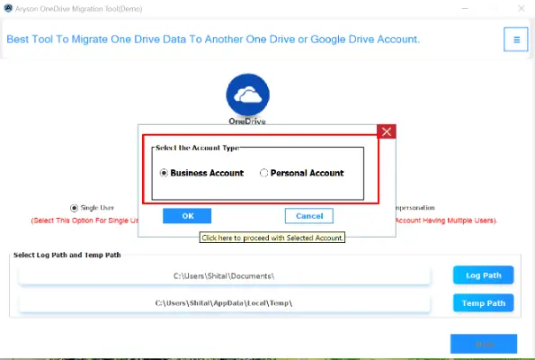
Task: Click the 'Account Having Multiple Users' note
Action: pyautogui.click(x=446, y=220)
